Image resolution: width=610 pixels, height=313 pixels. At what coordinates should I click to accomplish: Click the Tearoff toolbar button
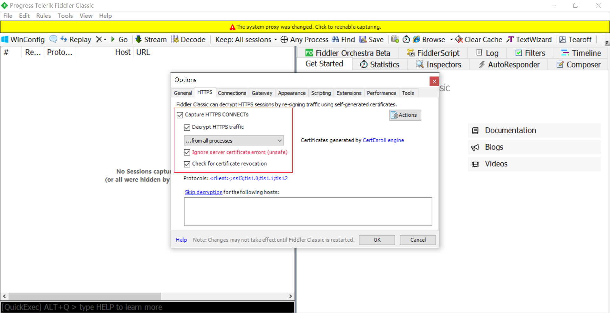(575, 39)
